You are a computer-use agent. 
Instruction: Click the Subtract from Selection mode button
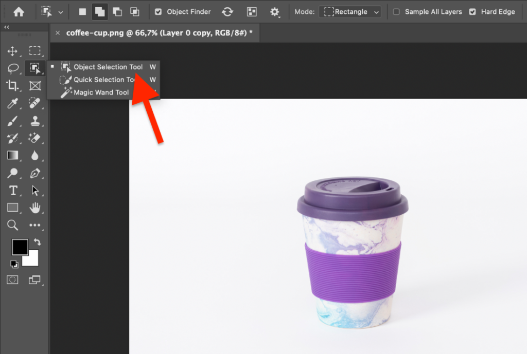pos(117,11)
